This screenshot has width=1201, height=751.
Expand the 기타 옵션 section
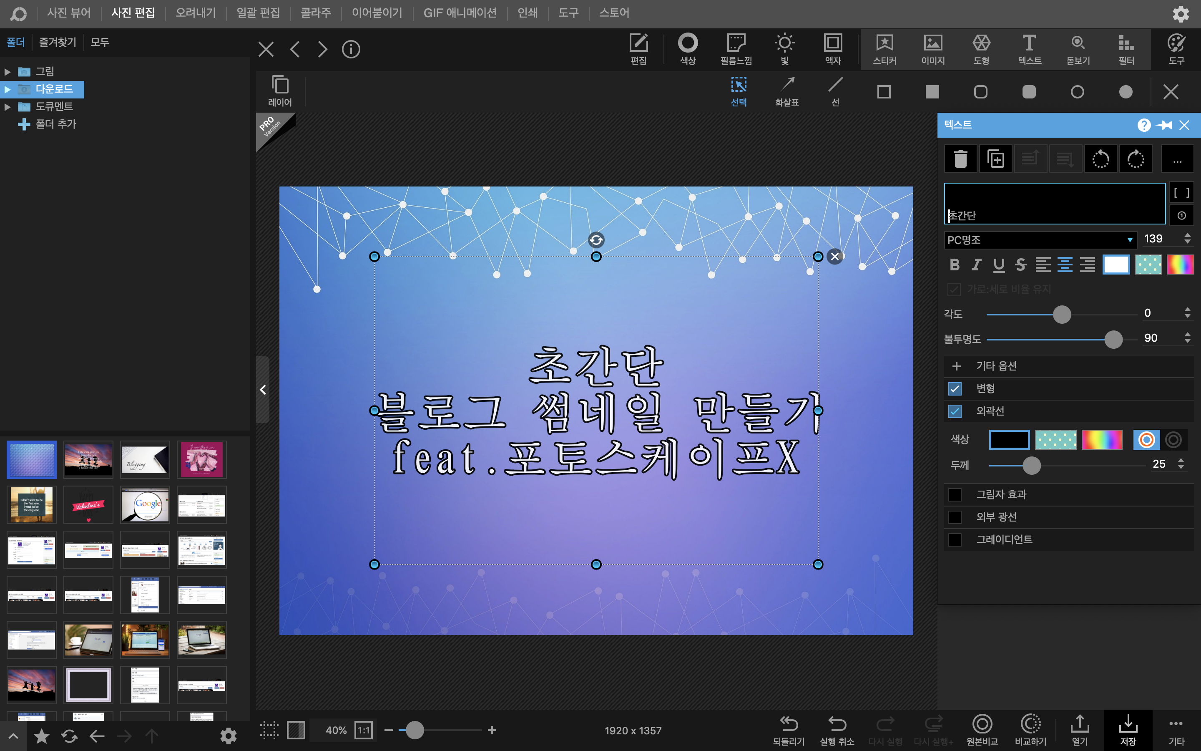point(957,366)
